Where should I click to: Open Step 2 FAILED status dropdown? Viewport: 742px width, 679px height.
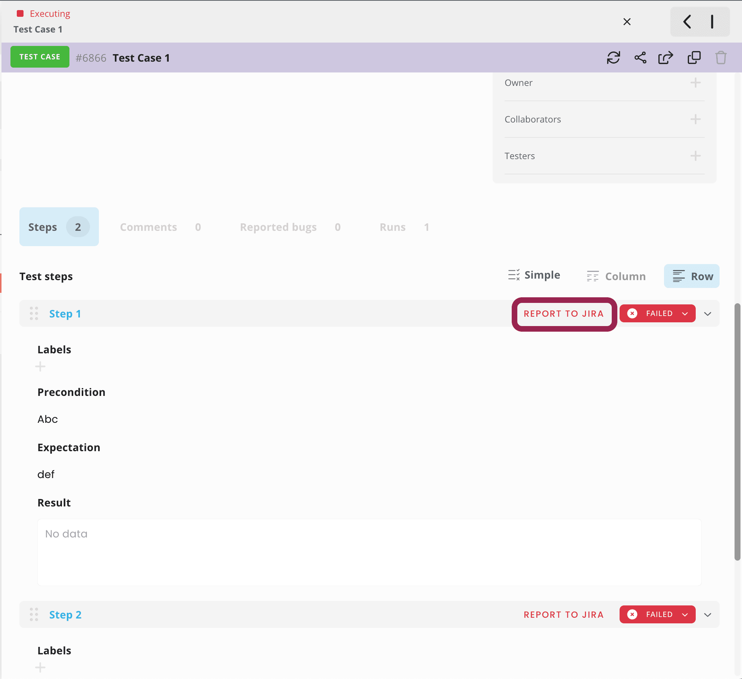(x=658, y=614)
